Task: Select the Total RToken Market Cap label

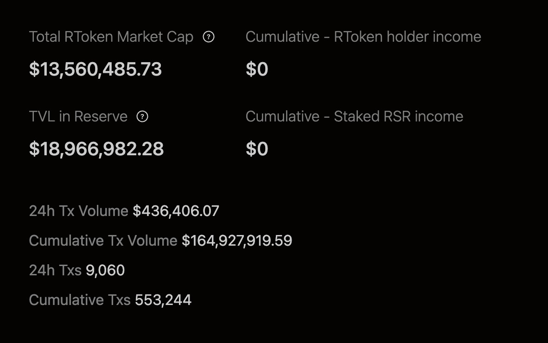Action: pyautogui.click(x=111, y=37)
